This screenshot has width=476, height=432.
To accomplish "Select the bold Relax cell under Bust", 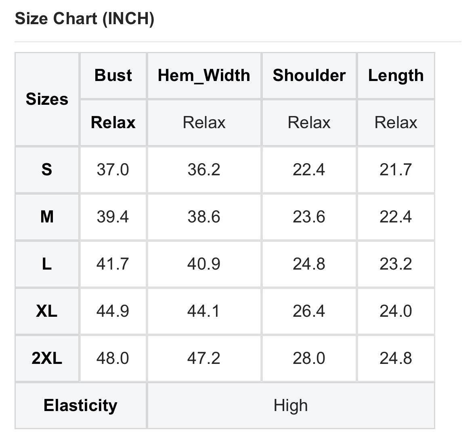I will click(113, 123).
